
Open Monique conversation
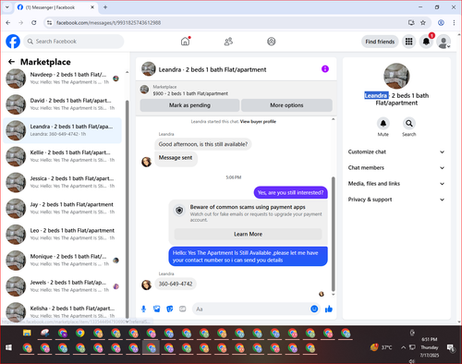point(63,261)
